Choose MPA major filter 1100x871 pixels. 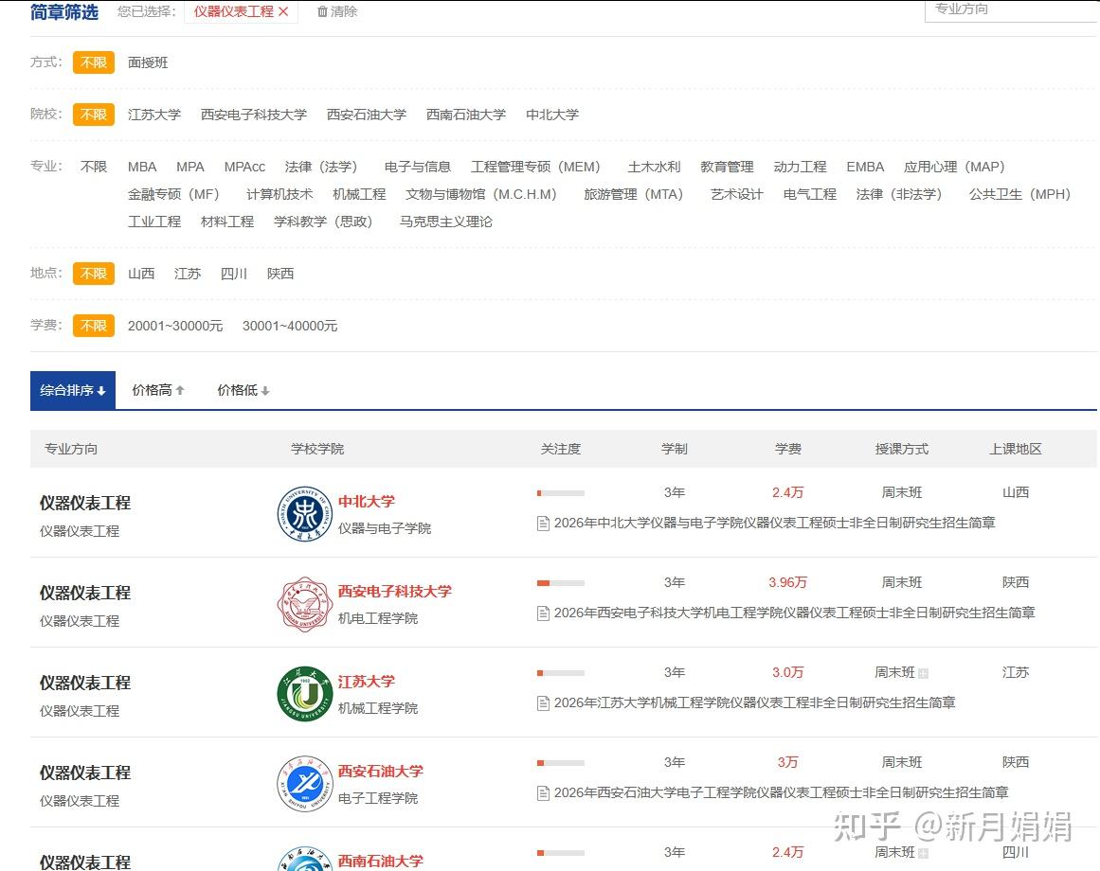(190, 167)
